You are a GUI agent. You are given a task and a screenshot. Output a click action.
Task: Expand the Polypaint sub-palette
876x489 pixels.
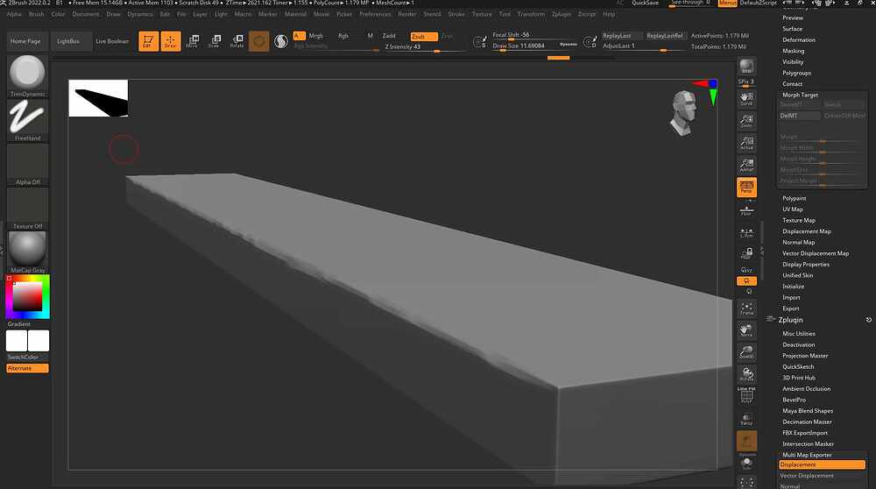tap(794, 198)
